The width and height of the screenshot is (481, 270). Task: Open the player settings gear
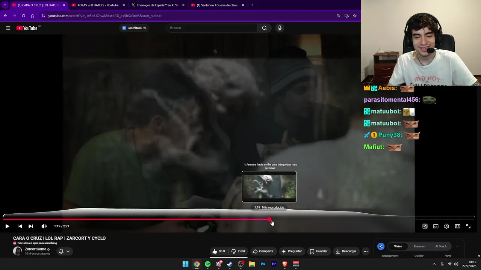coord(446,226)
